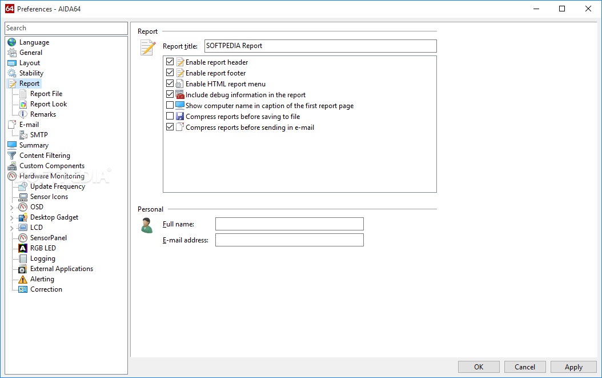The height and width of the screenshot is (378, 602).
Task: Click the Language globe icon
Action: [12, 42]
